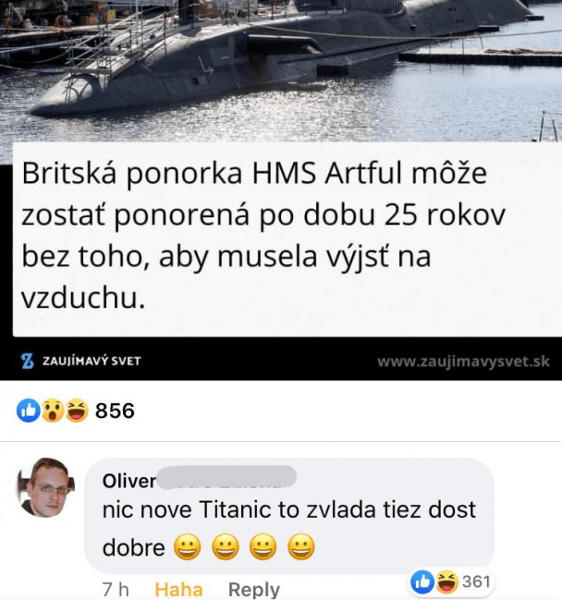
Task: Open Oliver's profile via his name
Action: coord(129,481)
